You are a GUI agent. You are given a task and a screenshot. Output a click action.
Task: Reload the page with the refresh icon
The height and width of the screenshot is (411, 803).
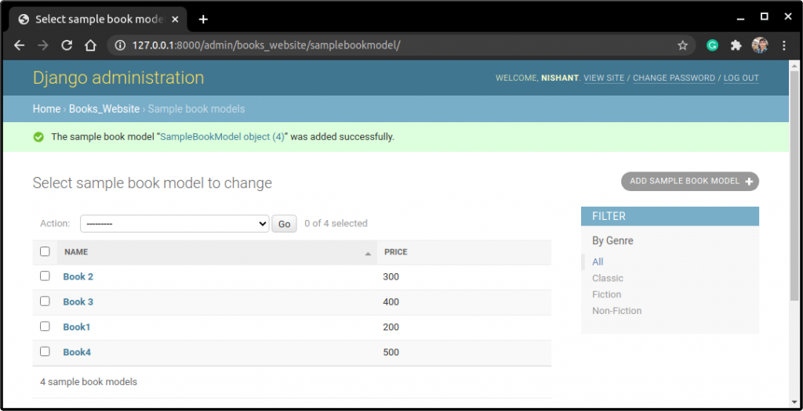pyautogui.click(x=67, y=45)
